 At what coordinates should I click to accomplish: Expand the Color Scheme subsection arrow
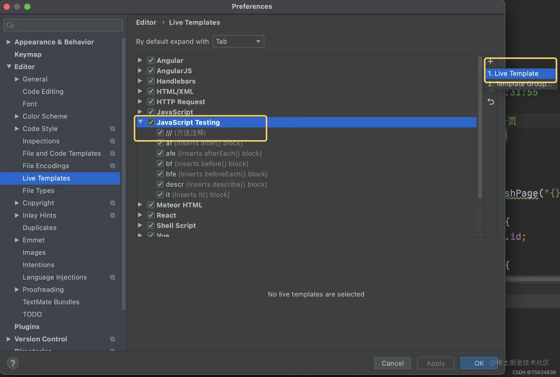tap(17, 116)
